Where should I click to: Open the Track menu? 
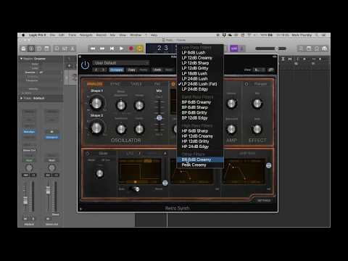(x=72, y=35)
